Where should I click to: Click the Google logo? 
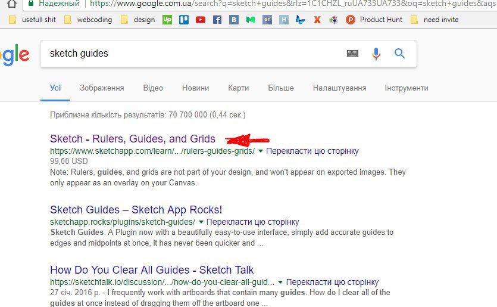pos(15,55)
